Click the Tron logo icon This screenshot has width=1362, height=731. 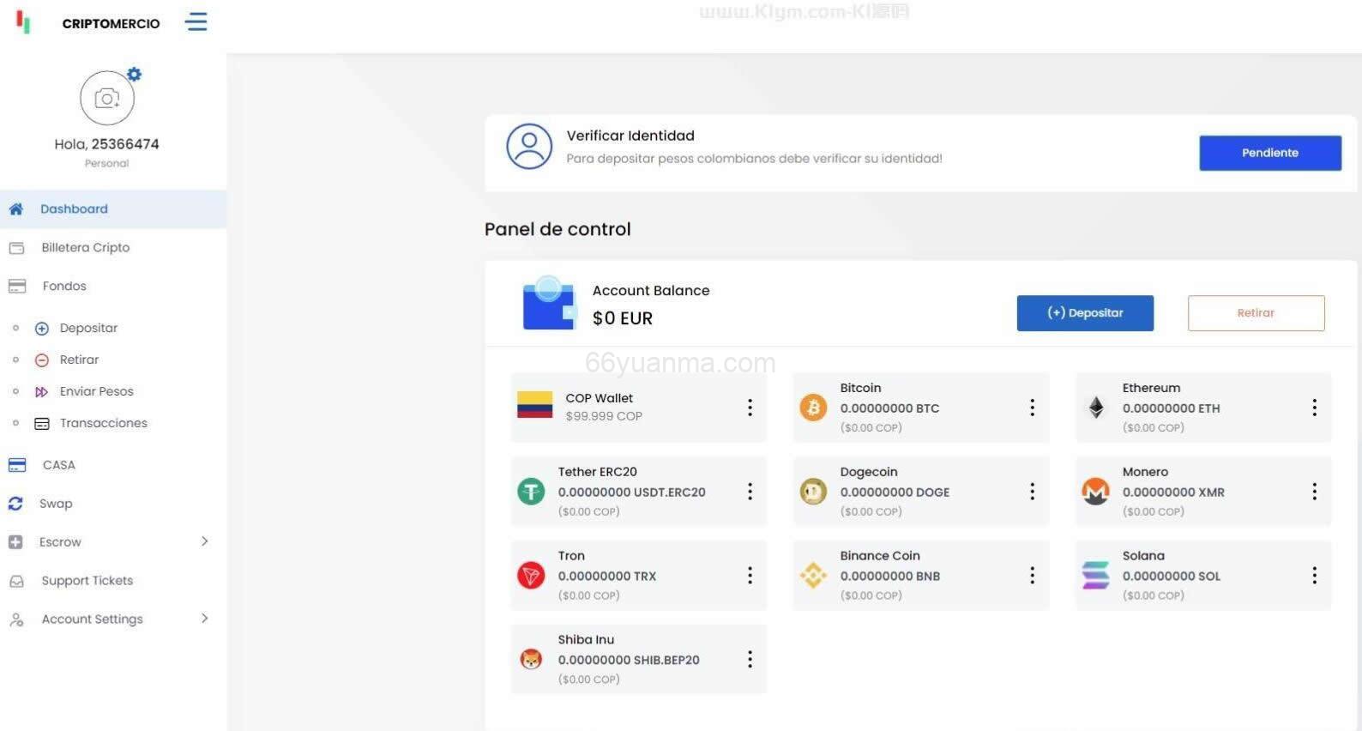coord(531,576)
